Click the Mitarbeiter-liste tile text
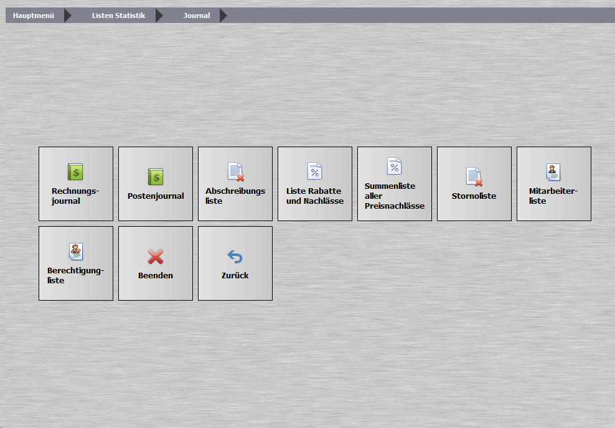Image resolution: width=615 pixels, height=428 pixels. click(x=553, y=196)
